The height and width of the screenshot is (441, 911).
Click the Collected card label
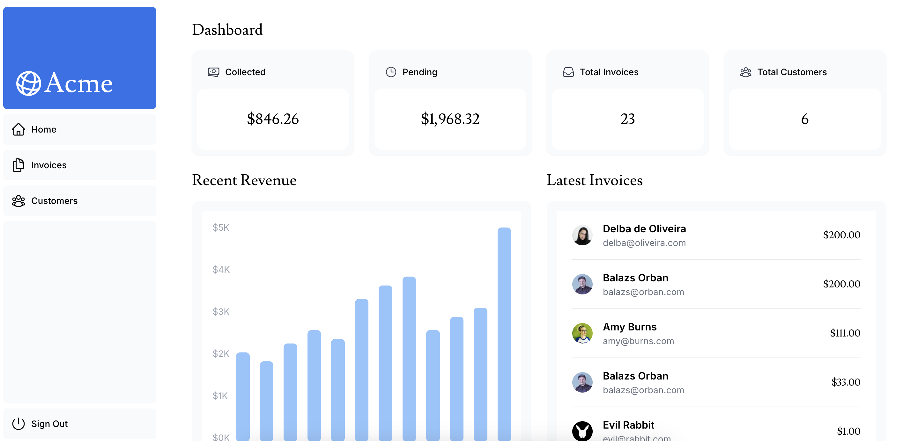point(245,72)
